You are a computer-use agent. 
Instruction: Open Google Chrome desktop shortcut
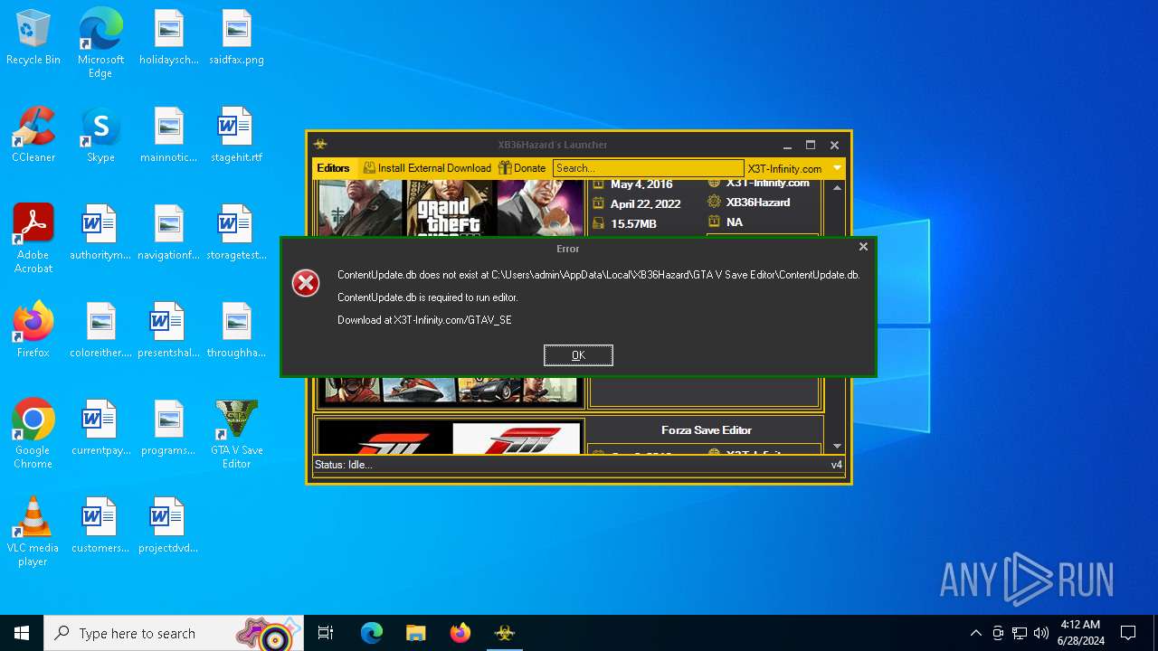33,434
